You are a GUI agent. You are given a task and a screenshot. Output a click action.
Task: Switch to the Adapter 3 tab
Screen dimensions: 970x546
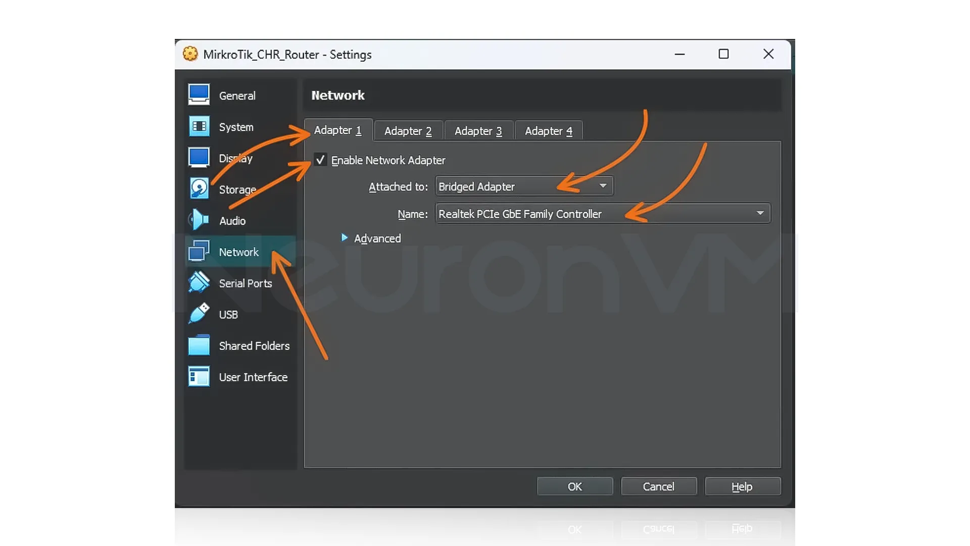point(478,131)
